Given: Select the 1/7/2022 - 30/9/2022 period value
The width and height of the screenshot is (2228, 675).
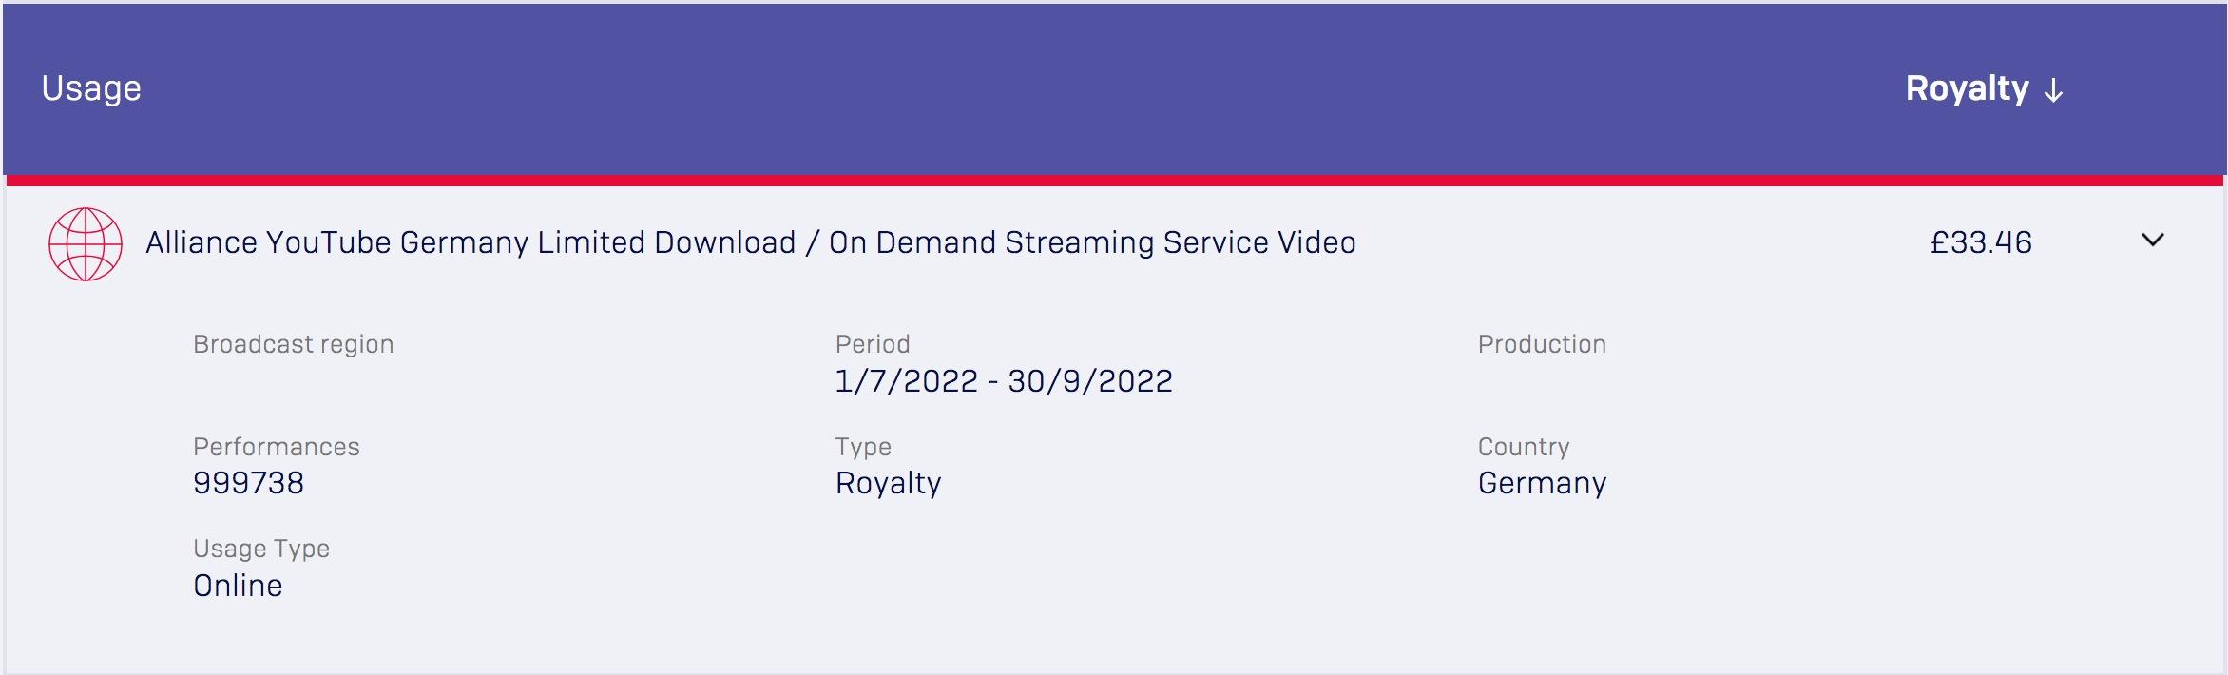Looking at the screenshot, I should click(1003, 381).
